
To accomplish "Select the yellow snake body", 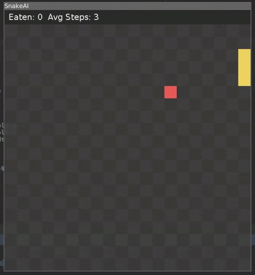I will tap(244, 68).
